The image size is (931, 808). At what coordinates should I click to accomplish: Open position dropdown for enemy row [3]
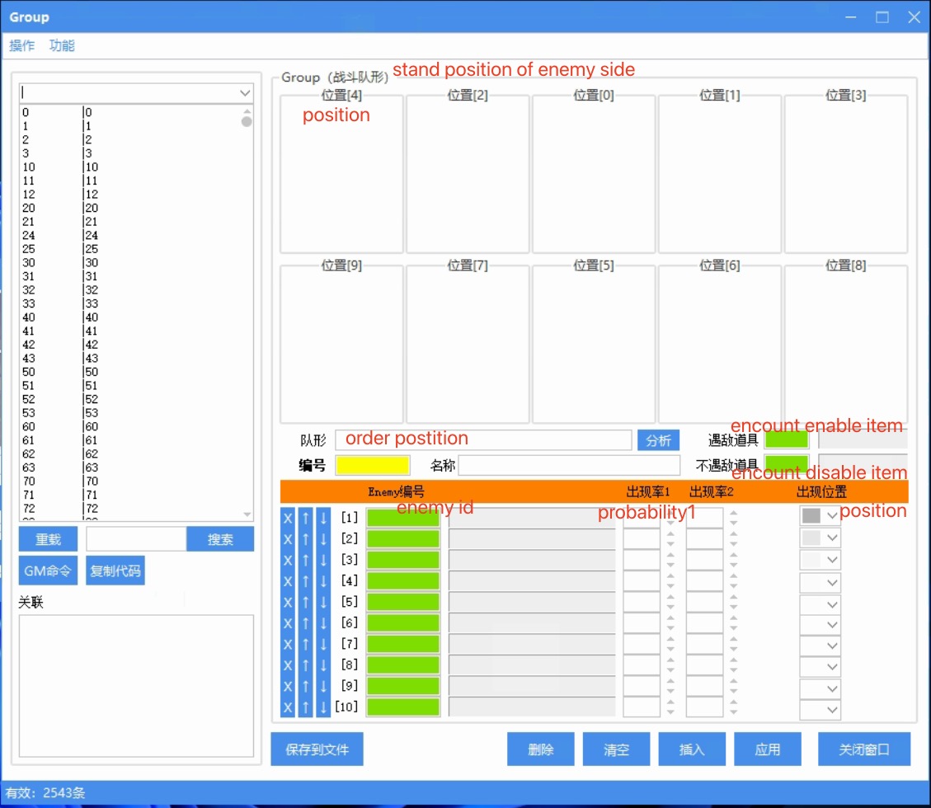coord(832,560)
